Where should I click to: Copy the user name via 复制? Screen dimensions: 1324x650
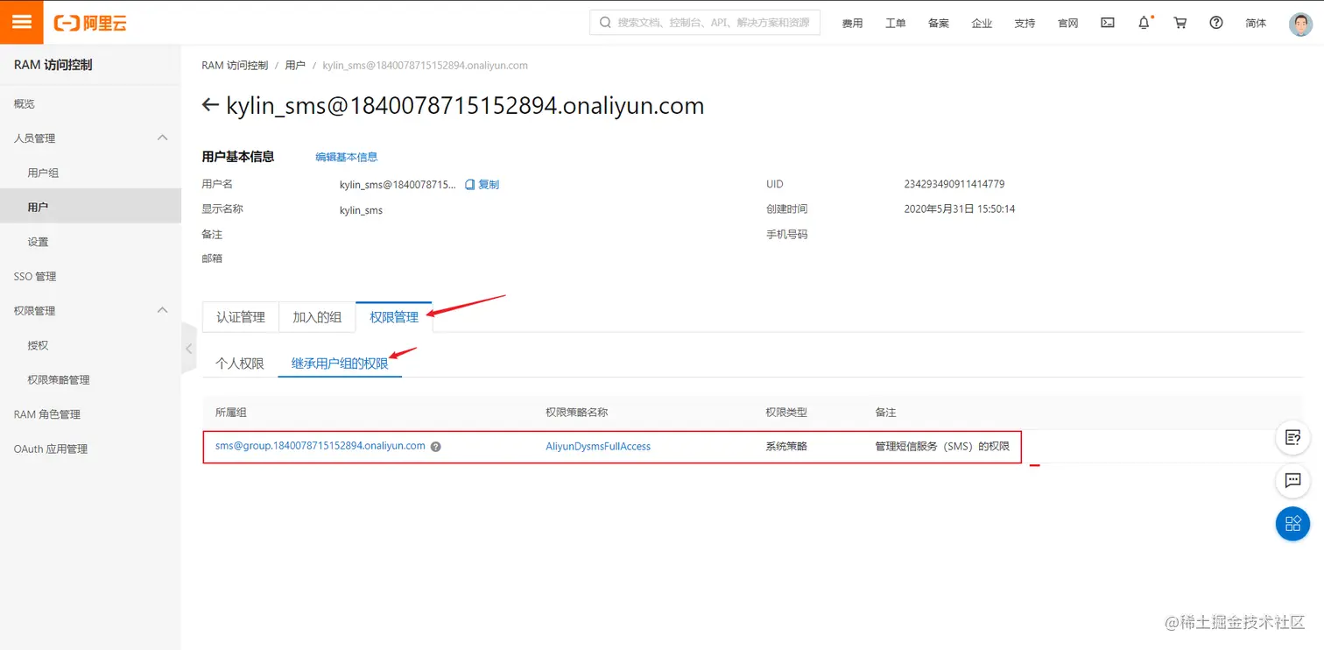482,185
